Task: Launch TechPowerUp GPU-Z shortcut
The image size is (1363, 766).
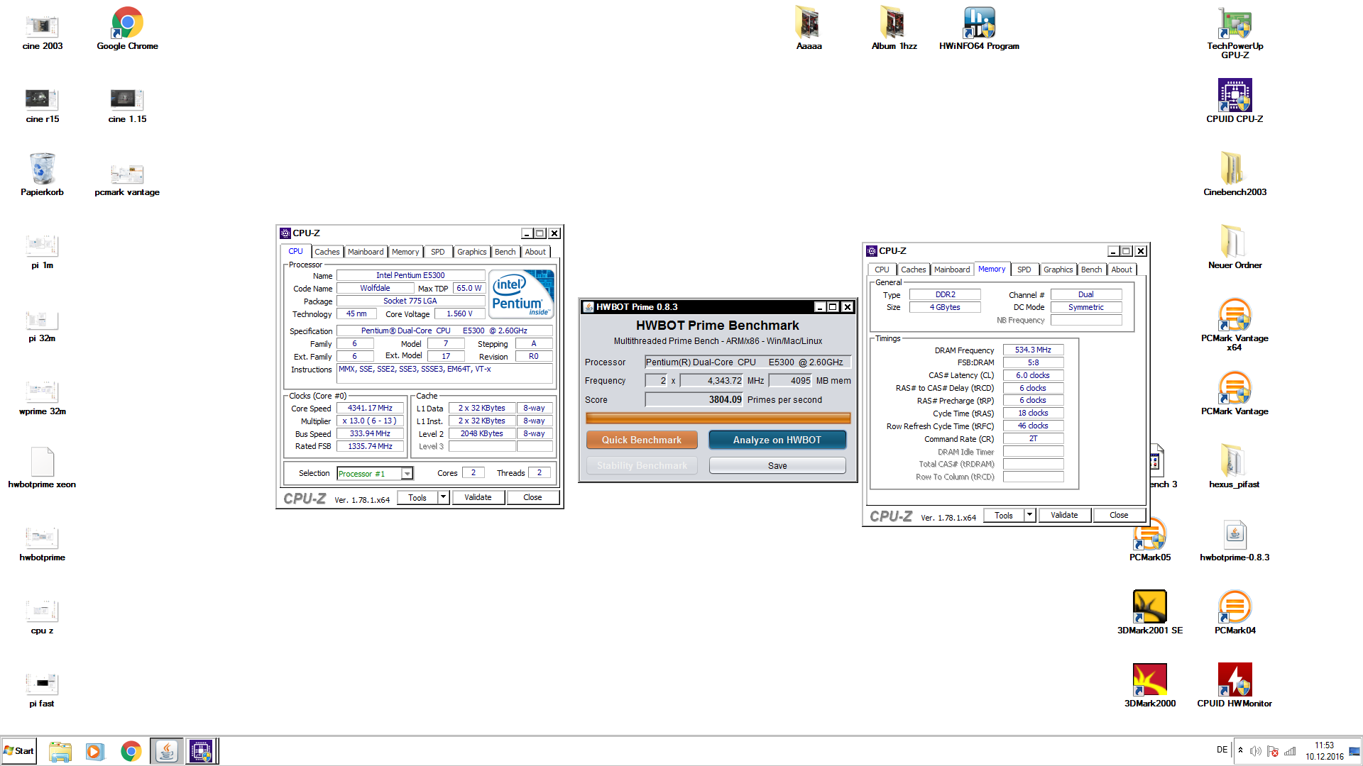Action: pos(1235,34)
